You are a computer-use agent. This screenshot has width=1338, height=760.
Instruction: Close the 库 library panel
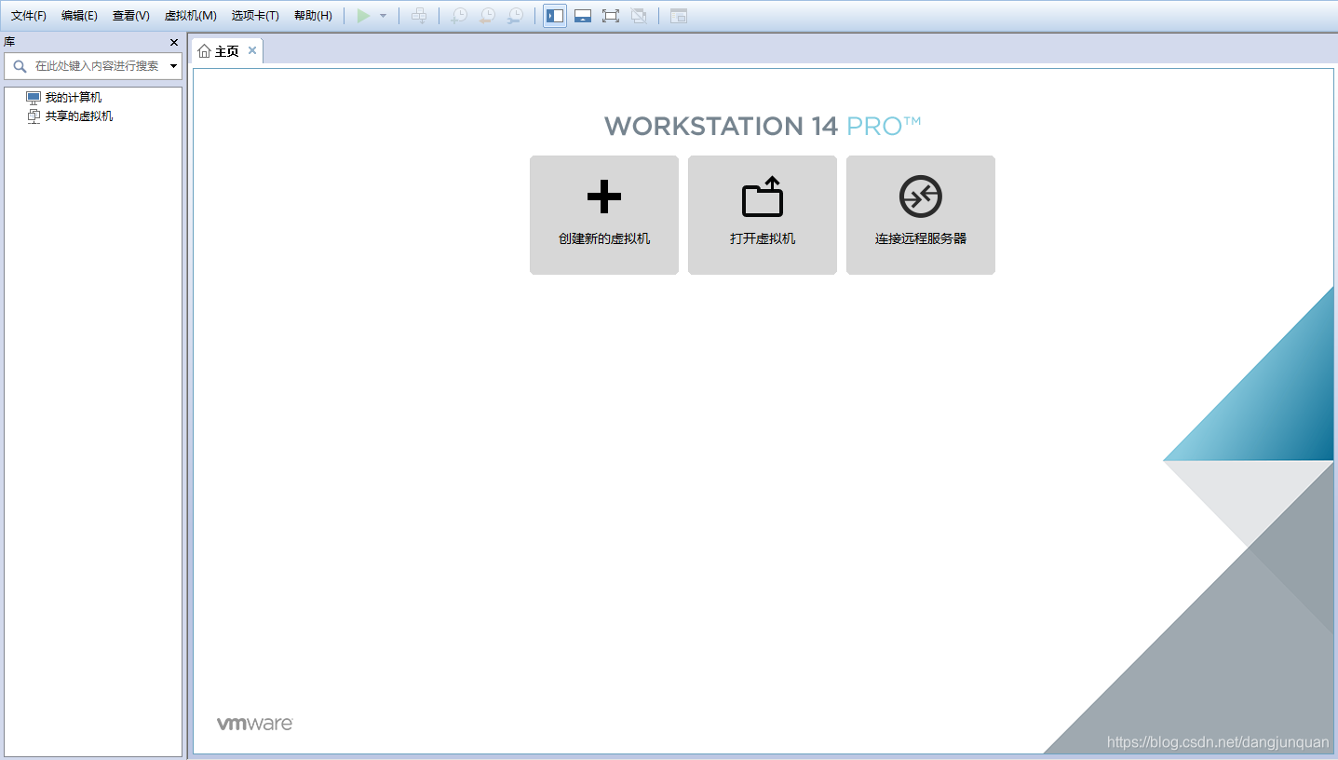coord(174,42)
